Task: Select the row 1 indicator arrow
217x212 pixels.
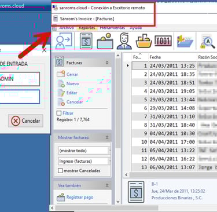Action: (128, 65)
